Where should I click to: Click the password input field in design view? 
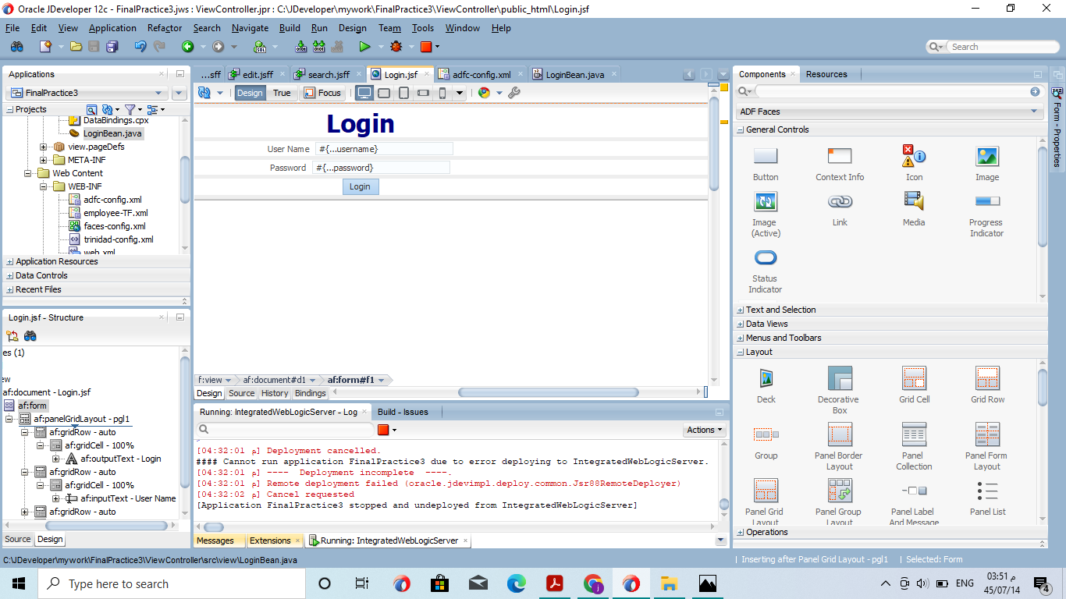tap(381, 168)
